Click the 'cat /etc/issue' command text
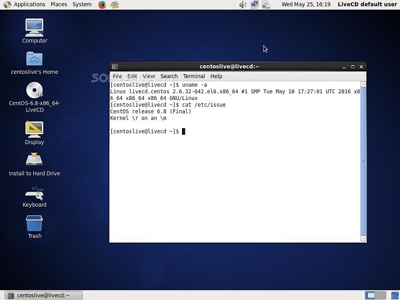400x300 pixels. [204, 105]
